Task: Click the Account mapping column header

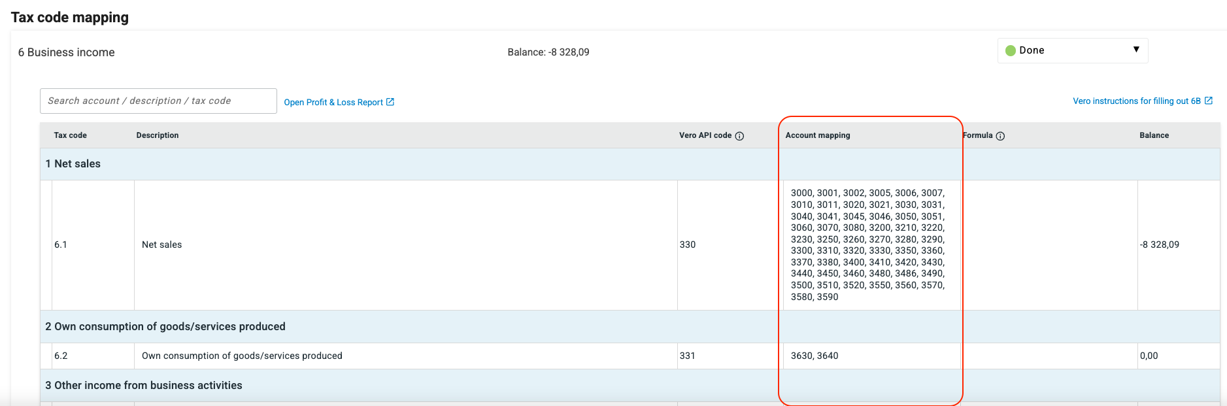Action: 818,135
